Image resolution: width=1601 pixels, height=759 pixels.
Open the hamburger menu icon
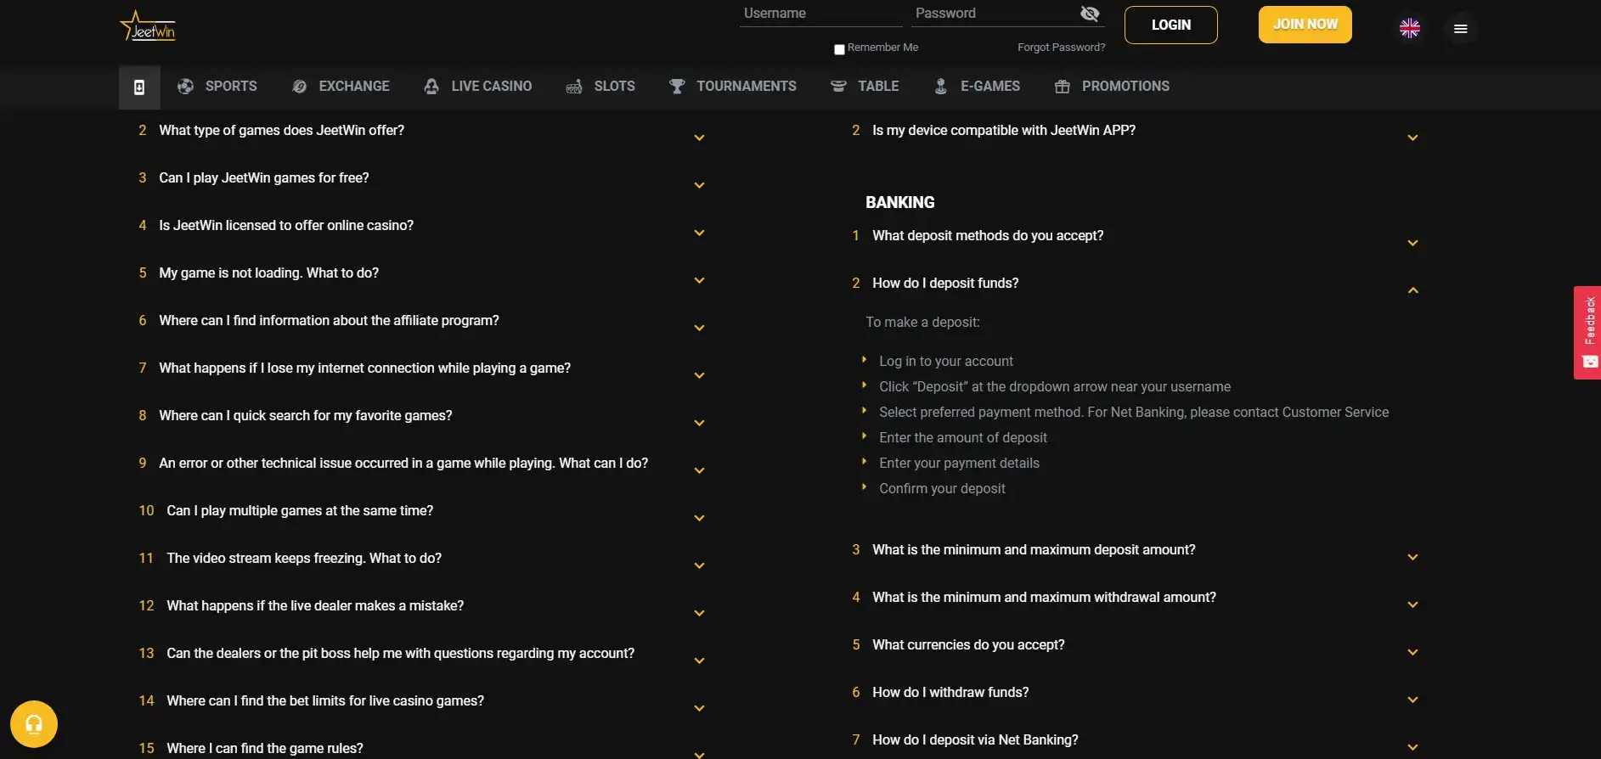point(1460,29)
